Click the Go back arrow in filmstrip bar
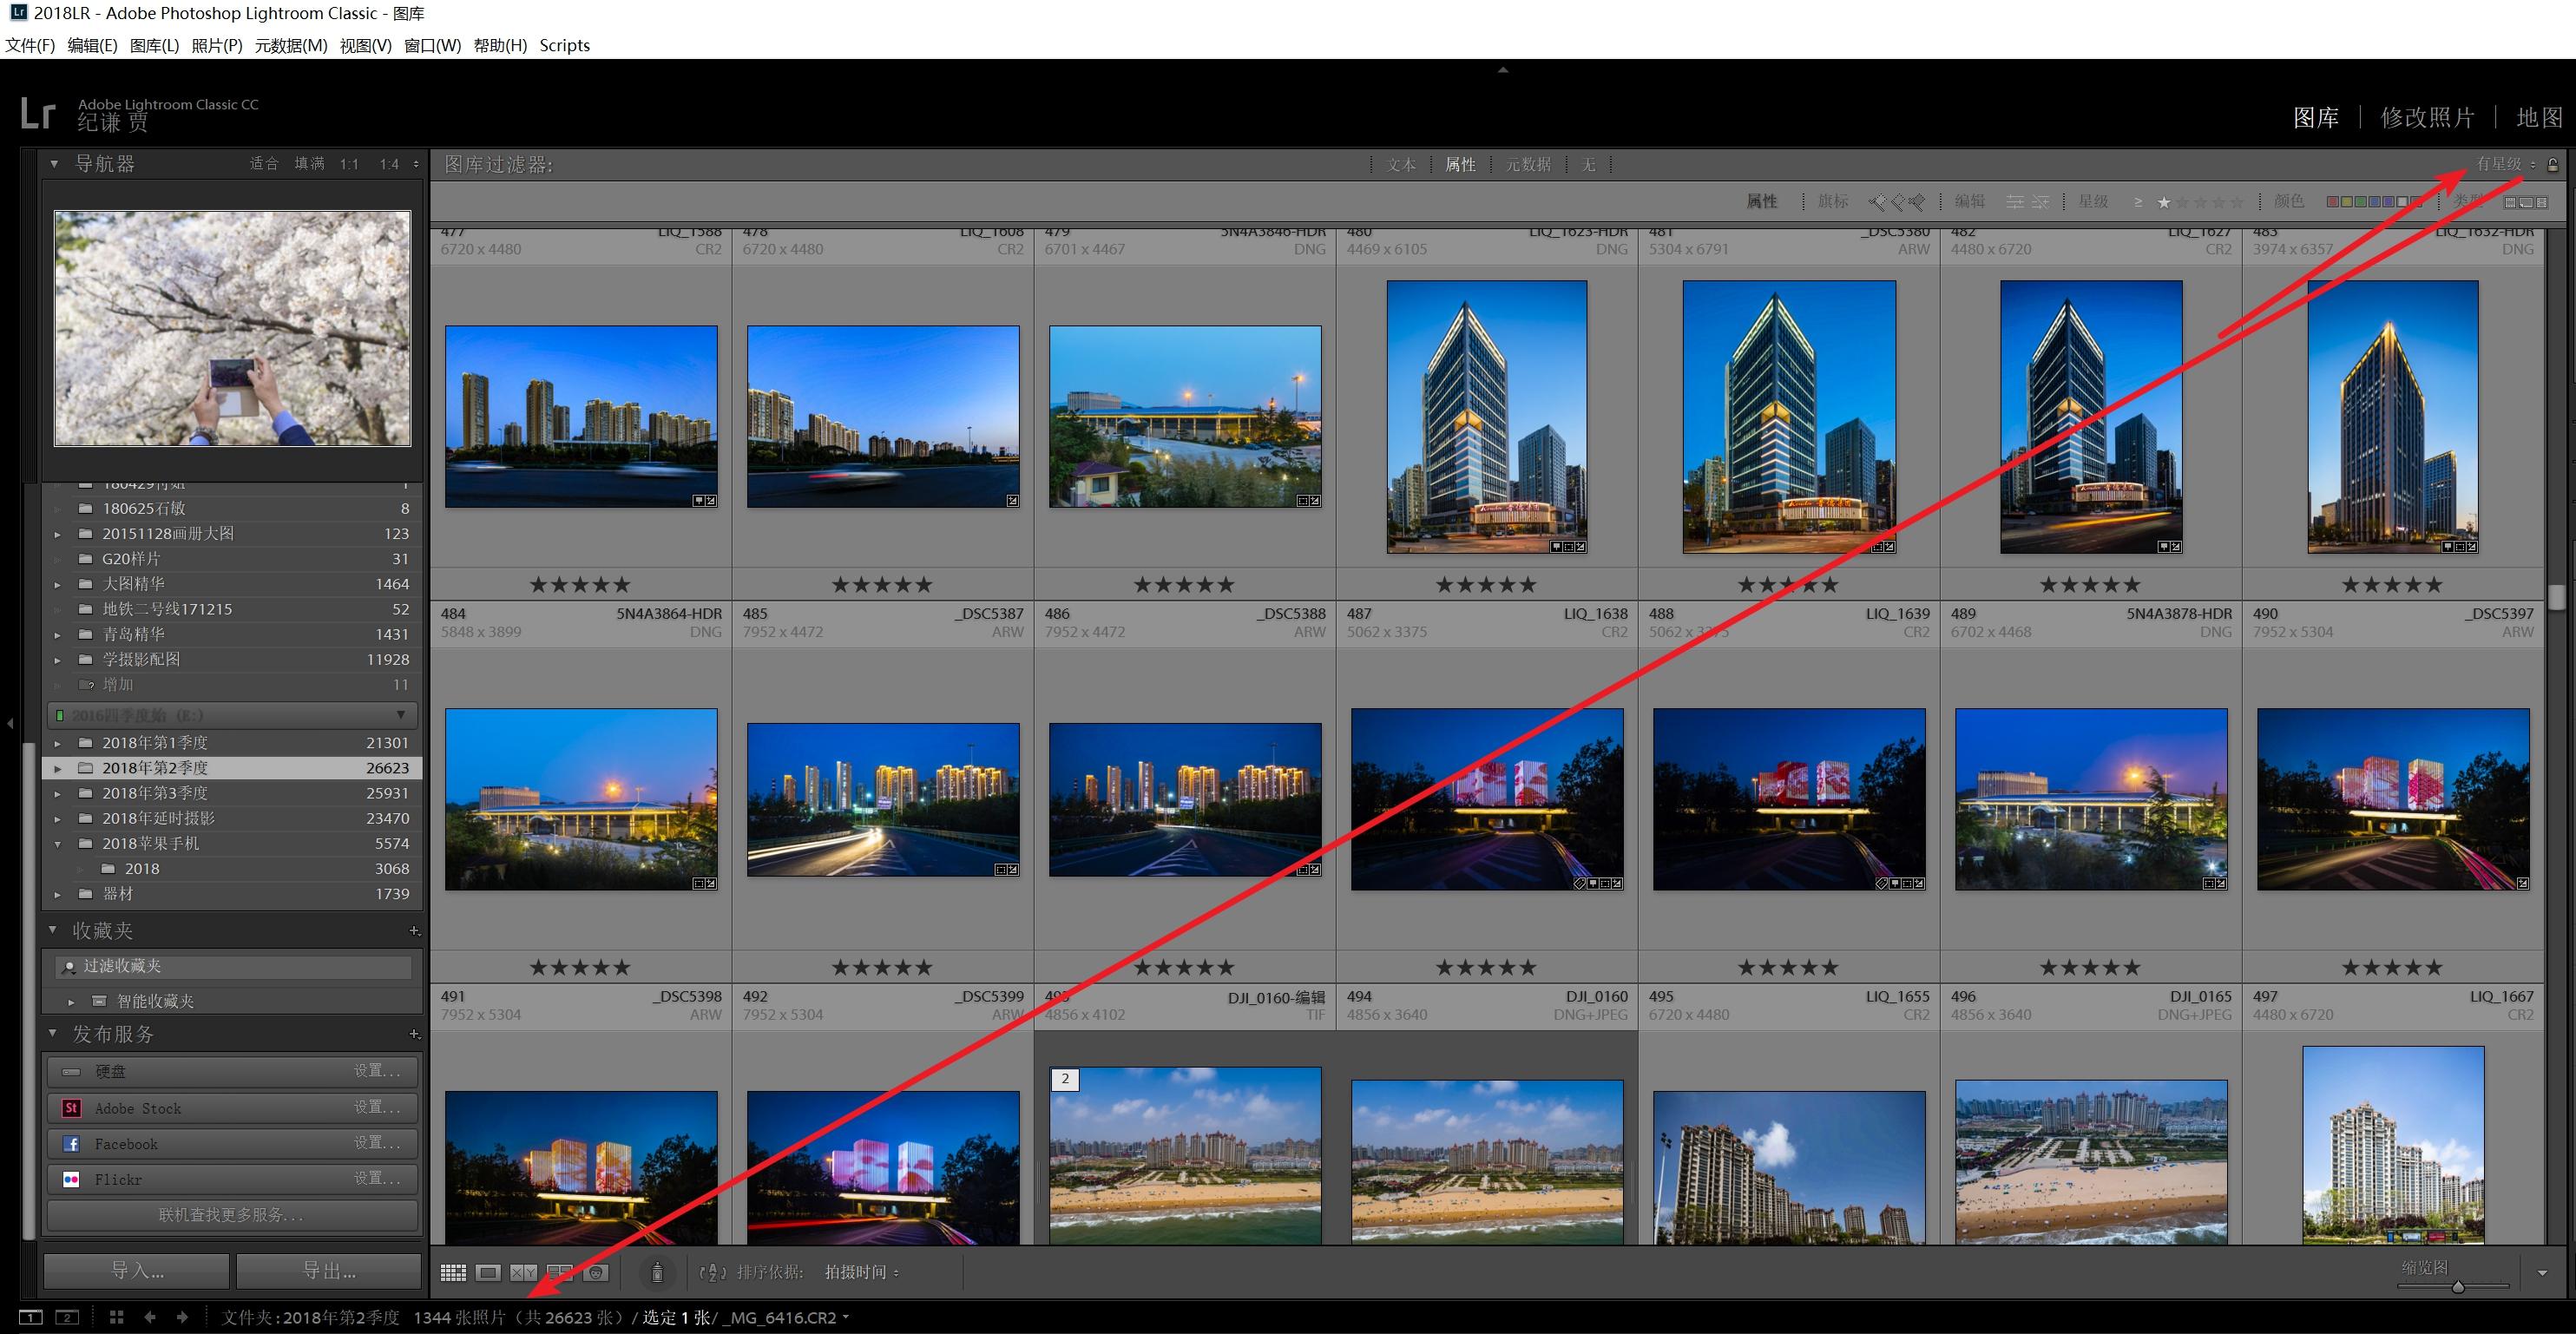 point(150,1317)
